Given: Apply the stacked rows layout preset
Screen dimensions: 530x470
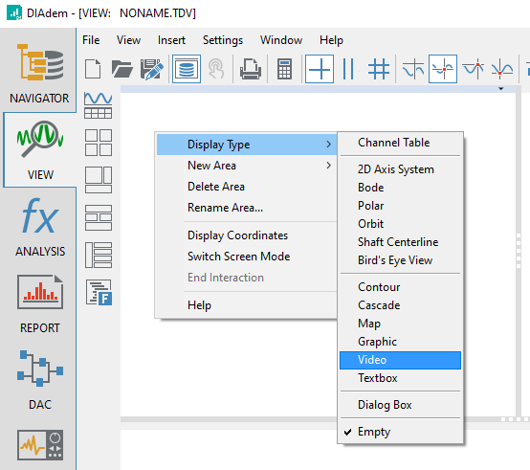Looking at the screenshot, I should [x=98, y=217].
